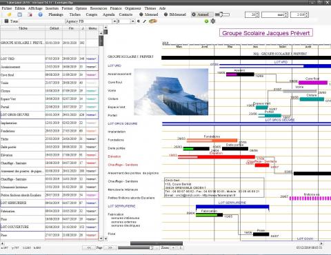Open the Insertion menu
Screen dimensions: 331x255
pyautogui.click(x=52, y=8)
